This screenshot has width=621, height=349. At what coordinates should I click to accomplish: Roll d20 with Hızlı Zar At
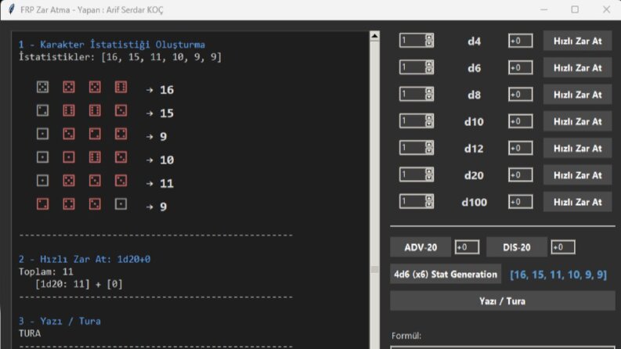click(x=577, y=175)
